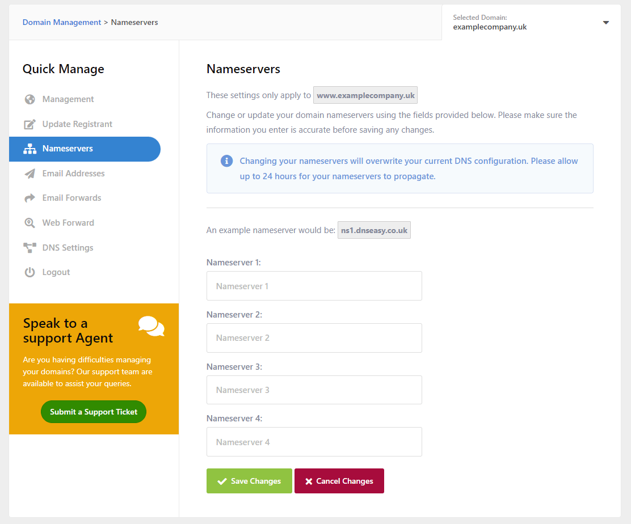
Task: Click the 'Nameserver 1:' label
Action: [233, 263]
